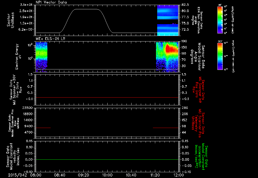Click the green 'Model Constant acceleration' label
258x178 pixels.
pyautogui.click(x=201, y=157)
